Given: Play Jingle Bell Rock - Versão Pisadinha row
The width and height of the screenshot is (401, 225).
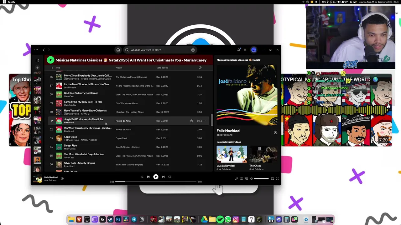Looking at the screenshot, I should 52,121.
